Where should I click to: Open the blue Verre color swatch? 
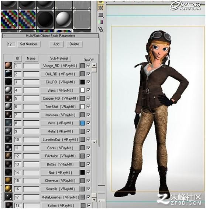point(83,123)
